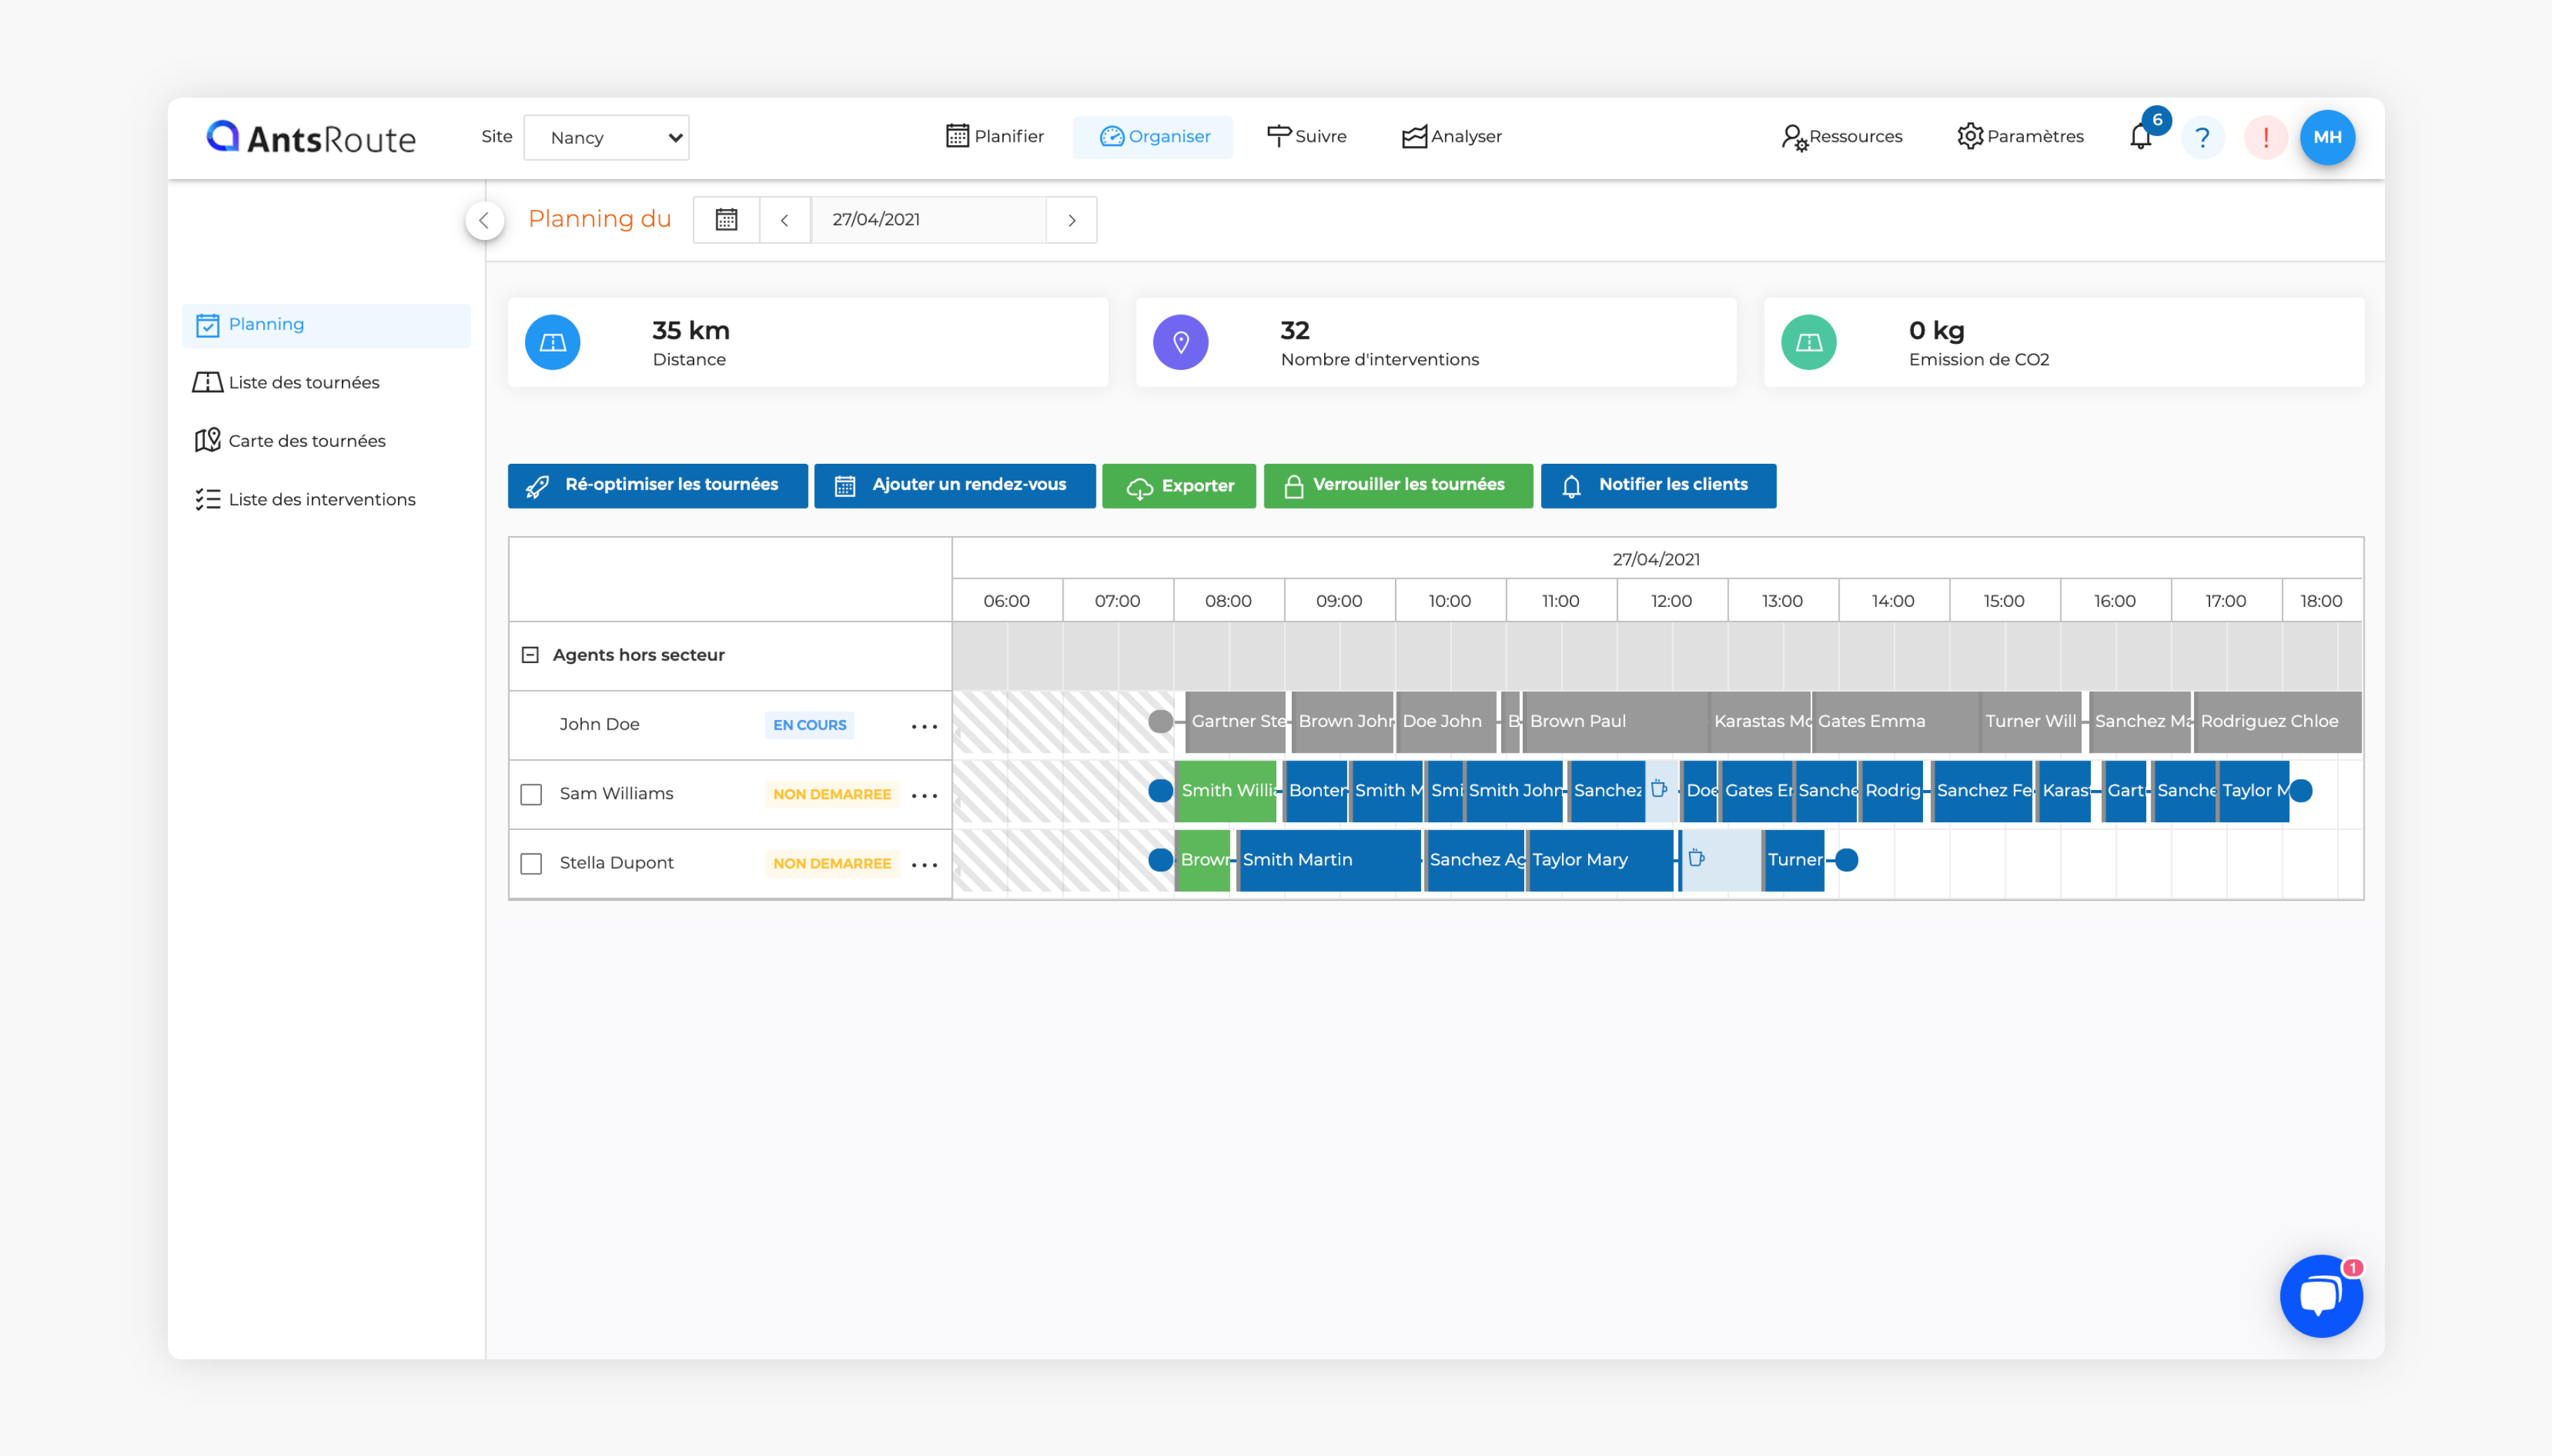Screen dimensions: 2552x1456
Task: Click the help question mark icon
Action: (x=2202, y=137)
